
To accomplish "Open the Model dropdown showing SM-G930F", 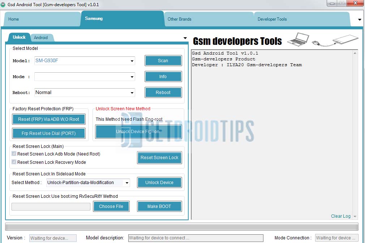I will 85,61.
